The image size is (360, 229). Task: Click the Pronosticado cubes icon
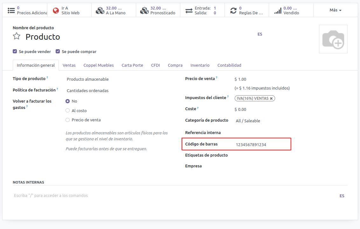(x=145, y=10)
